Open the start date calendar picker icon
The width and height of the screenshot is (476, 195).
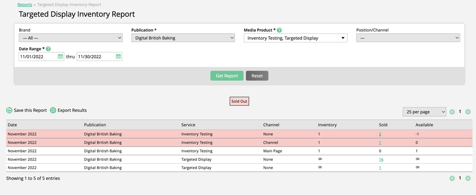tap(60, 56)
